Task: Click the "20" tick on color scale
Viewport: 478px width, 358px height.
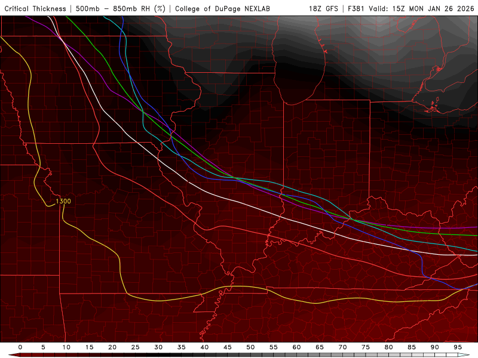Action: [112, 347]
